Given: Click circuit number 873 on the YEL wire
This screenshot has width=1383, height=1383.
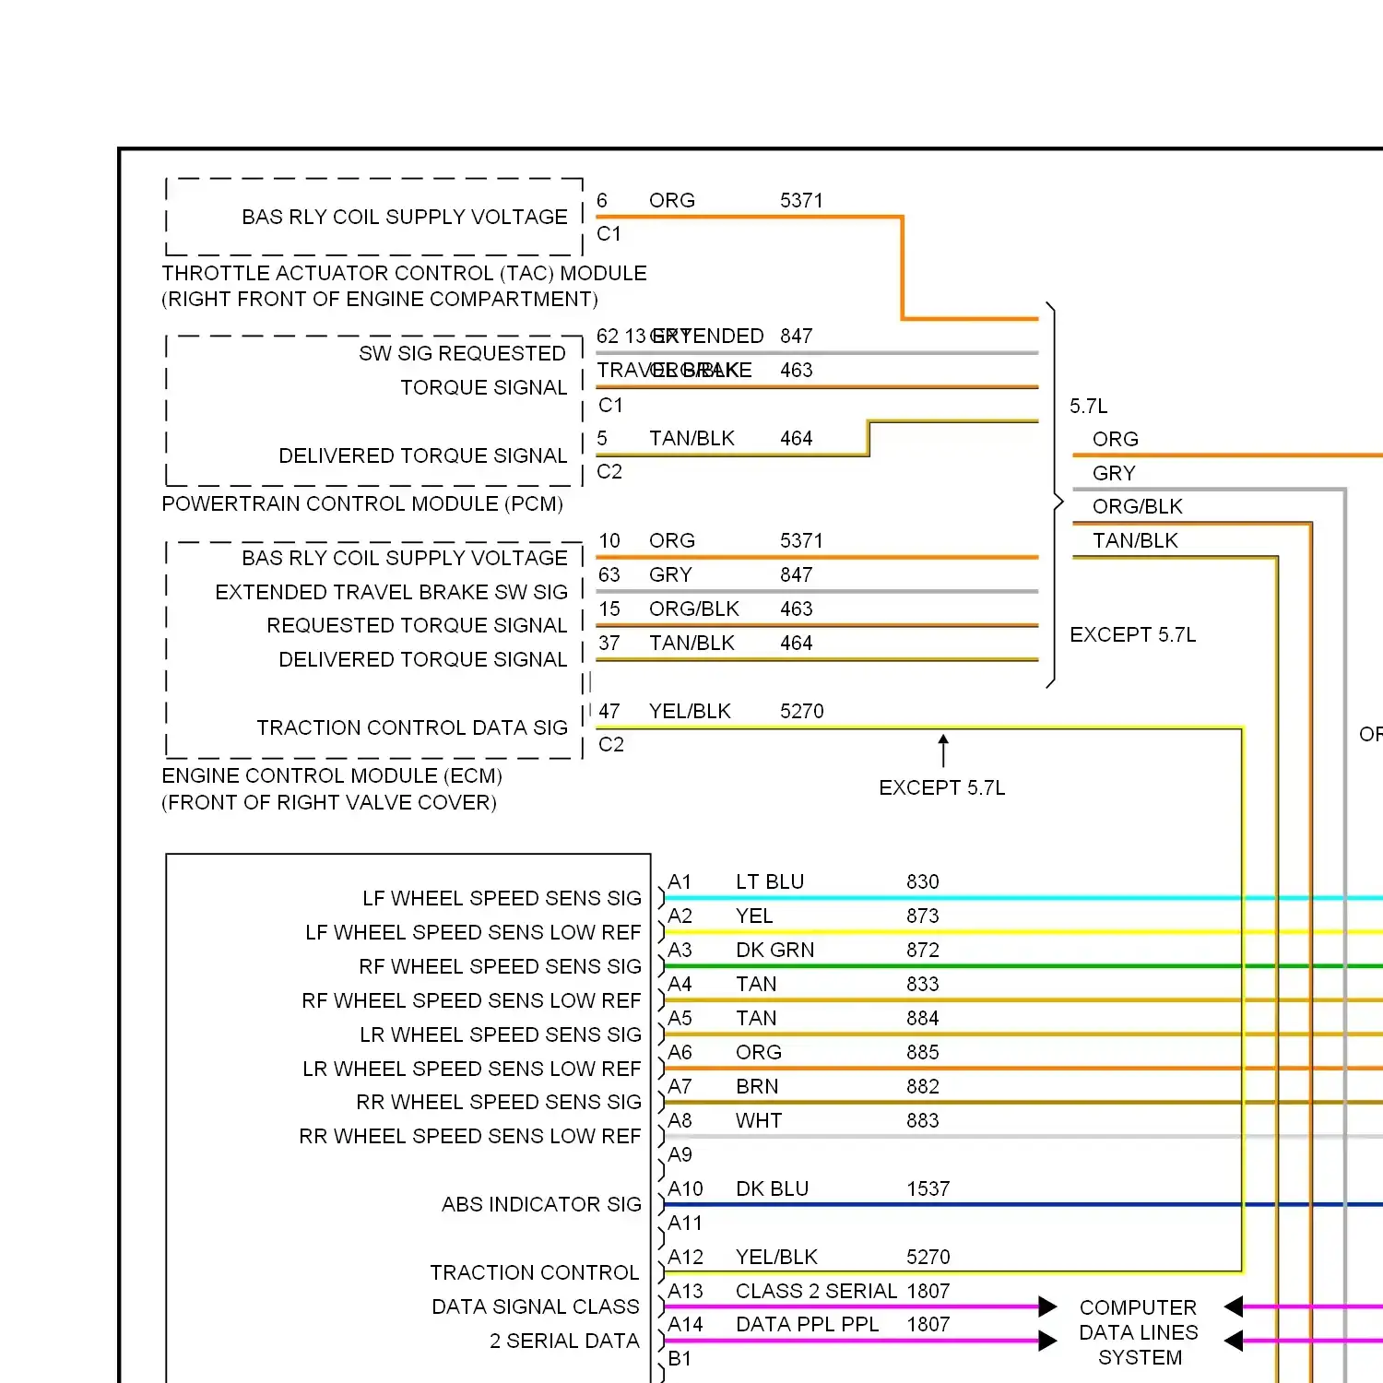Looking at the screenshot, I should pyautogui.click(x=922, y=916).
